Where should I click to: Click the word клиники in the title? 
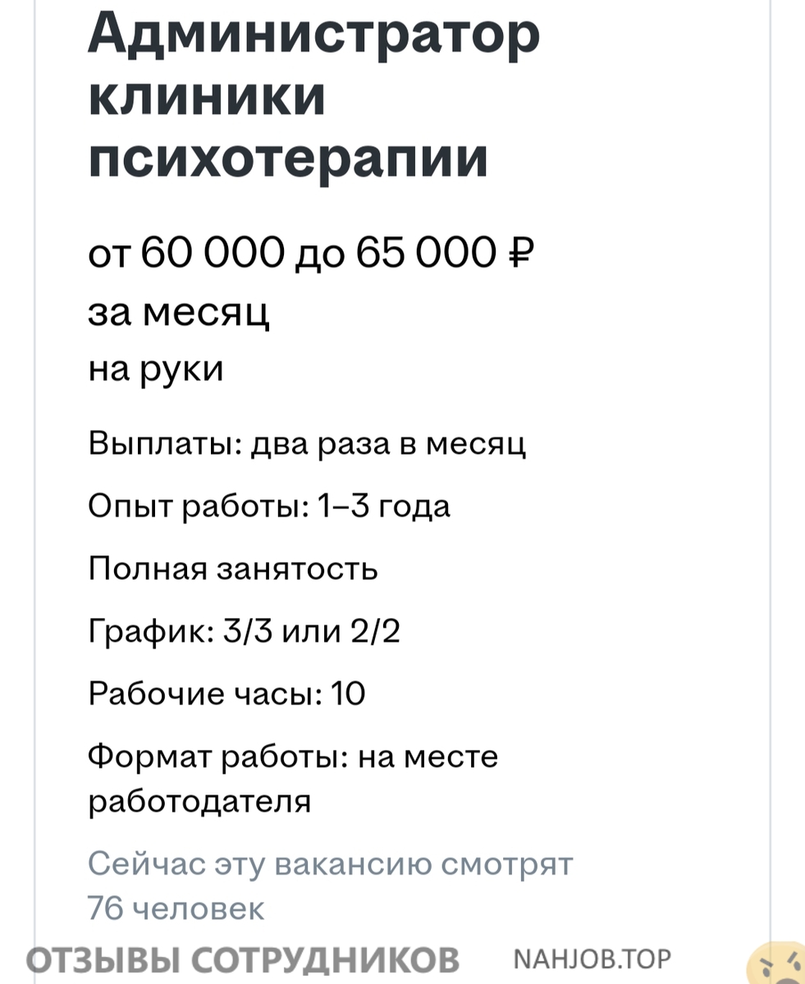pos(207,97)
